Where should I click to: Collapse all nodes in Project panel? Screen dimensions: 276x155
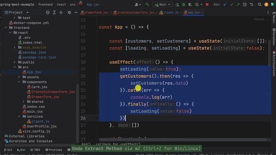(61, 12)
